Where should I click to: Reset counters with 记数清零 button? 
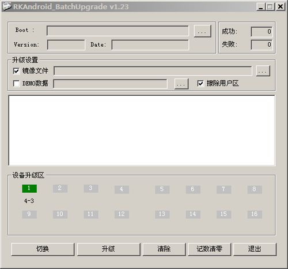209,249
